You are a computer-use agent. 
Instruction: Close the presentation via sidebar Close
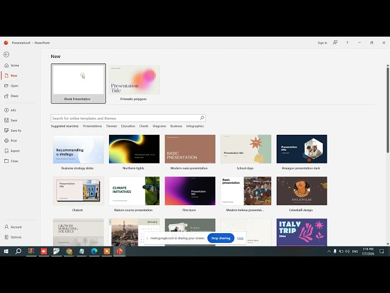pyautogui.click(x=12, y=161)
